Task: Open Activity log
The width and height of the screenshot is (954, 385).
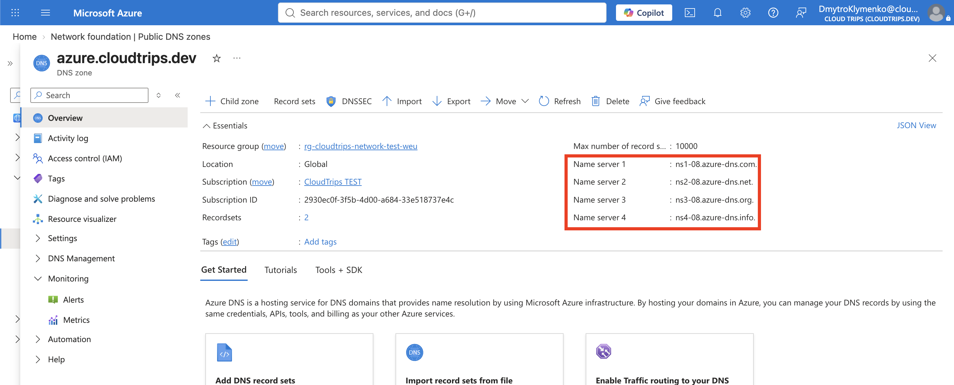Action: (x=68, y=138)
